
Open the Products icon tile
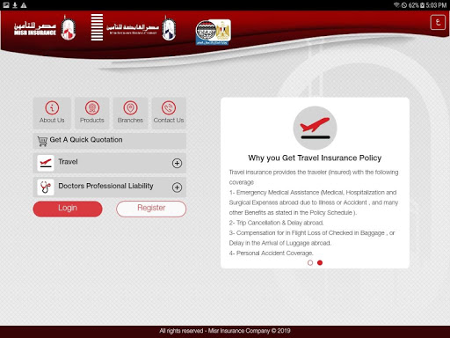point(92,113)
